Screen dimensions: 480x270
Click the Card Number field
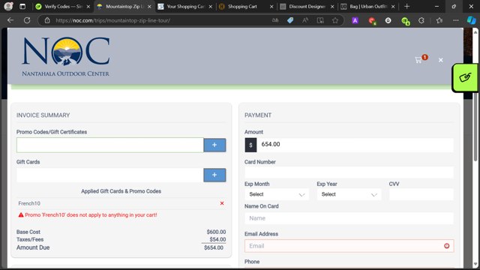[x=349, y=172]
